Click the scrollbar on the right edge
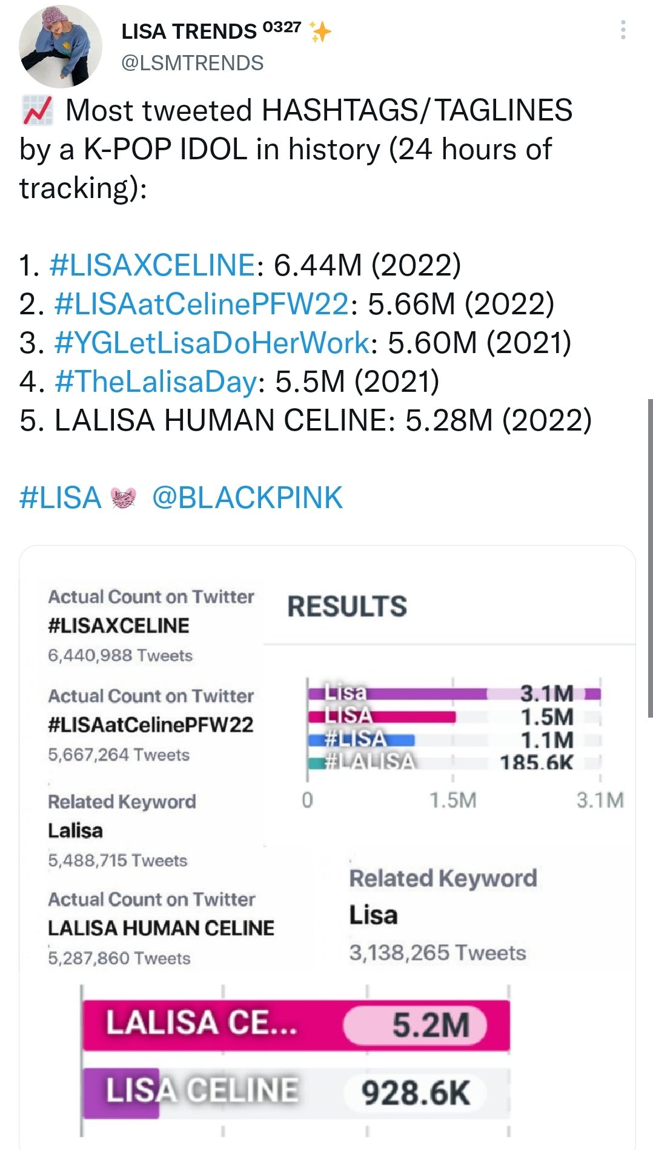The width and height of the screenshot is (653, 1150). (x=649, y=557)
